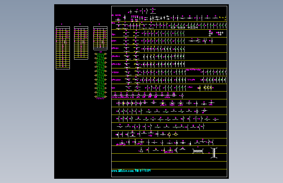Screen dimensions: 283x183
Task: Select the medium-height middle table
Action: coord(81,43)
